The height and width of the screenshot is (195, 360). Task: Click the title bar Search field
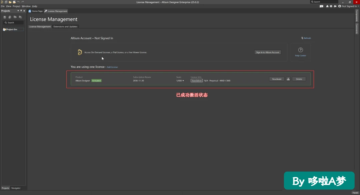324,2
